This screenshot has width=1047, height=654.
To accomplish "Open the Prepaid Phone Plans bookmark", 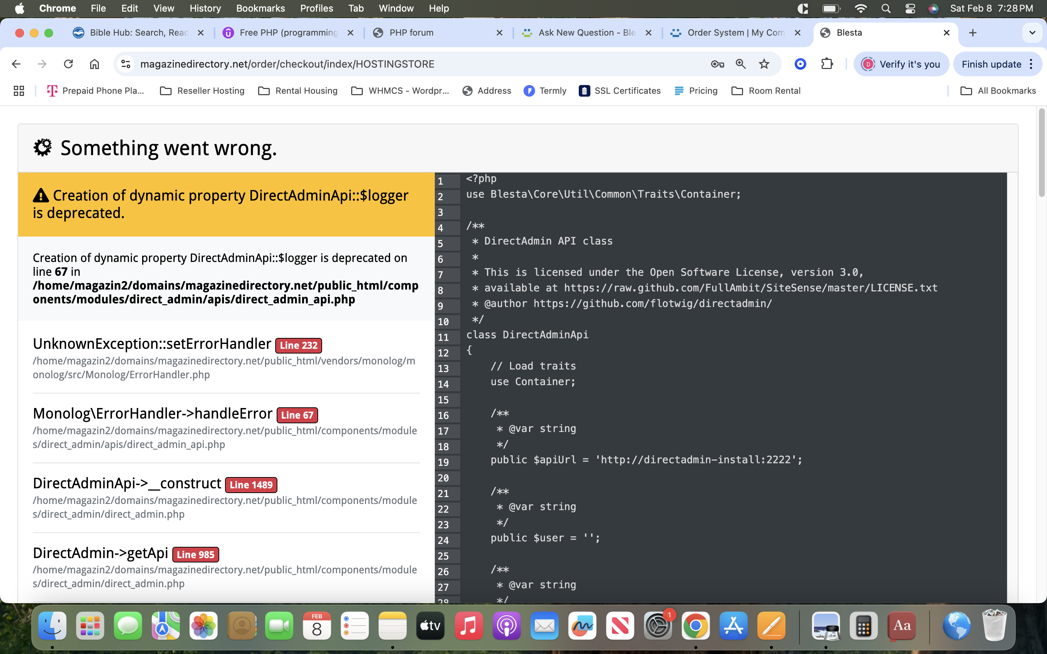I will click(x=95, y=91).
